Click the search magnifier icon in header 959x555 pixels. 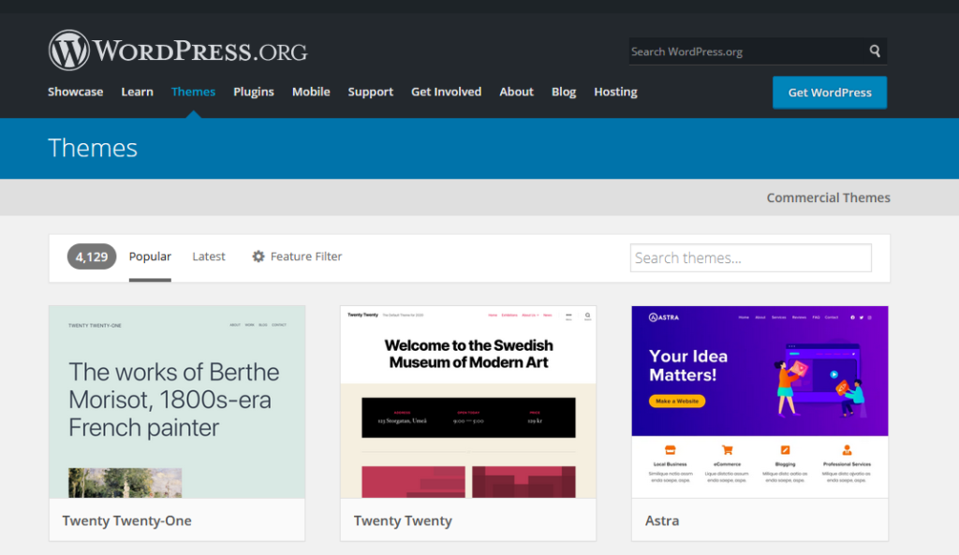point(876,51)
